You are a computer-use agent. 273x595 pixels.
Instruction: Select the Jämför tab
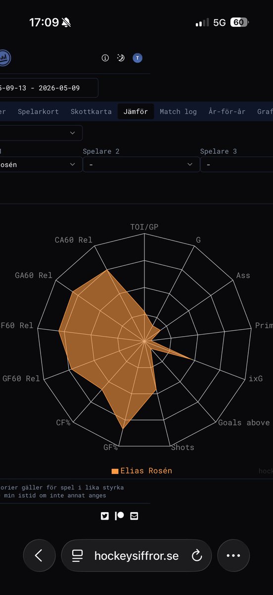click(x=136, y=112)
